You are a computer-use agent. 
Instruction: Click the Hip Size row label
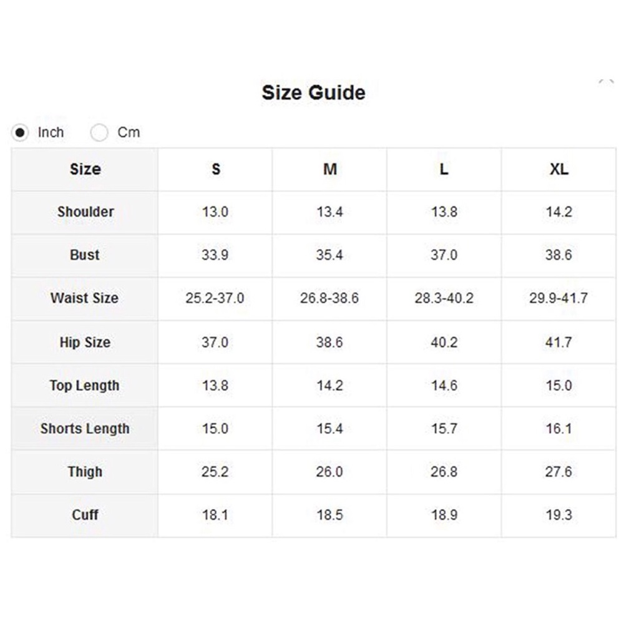[x=85, y=342]
